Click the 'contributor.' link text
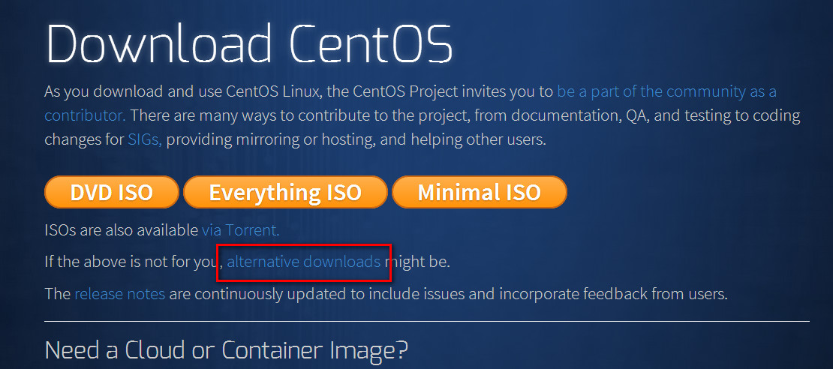The image size is (833, 369). click(85, 115)
